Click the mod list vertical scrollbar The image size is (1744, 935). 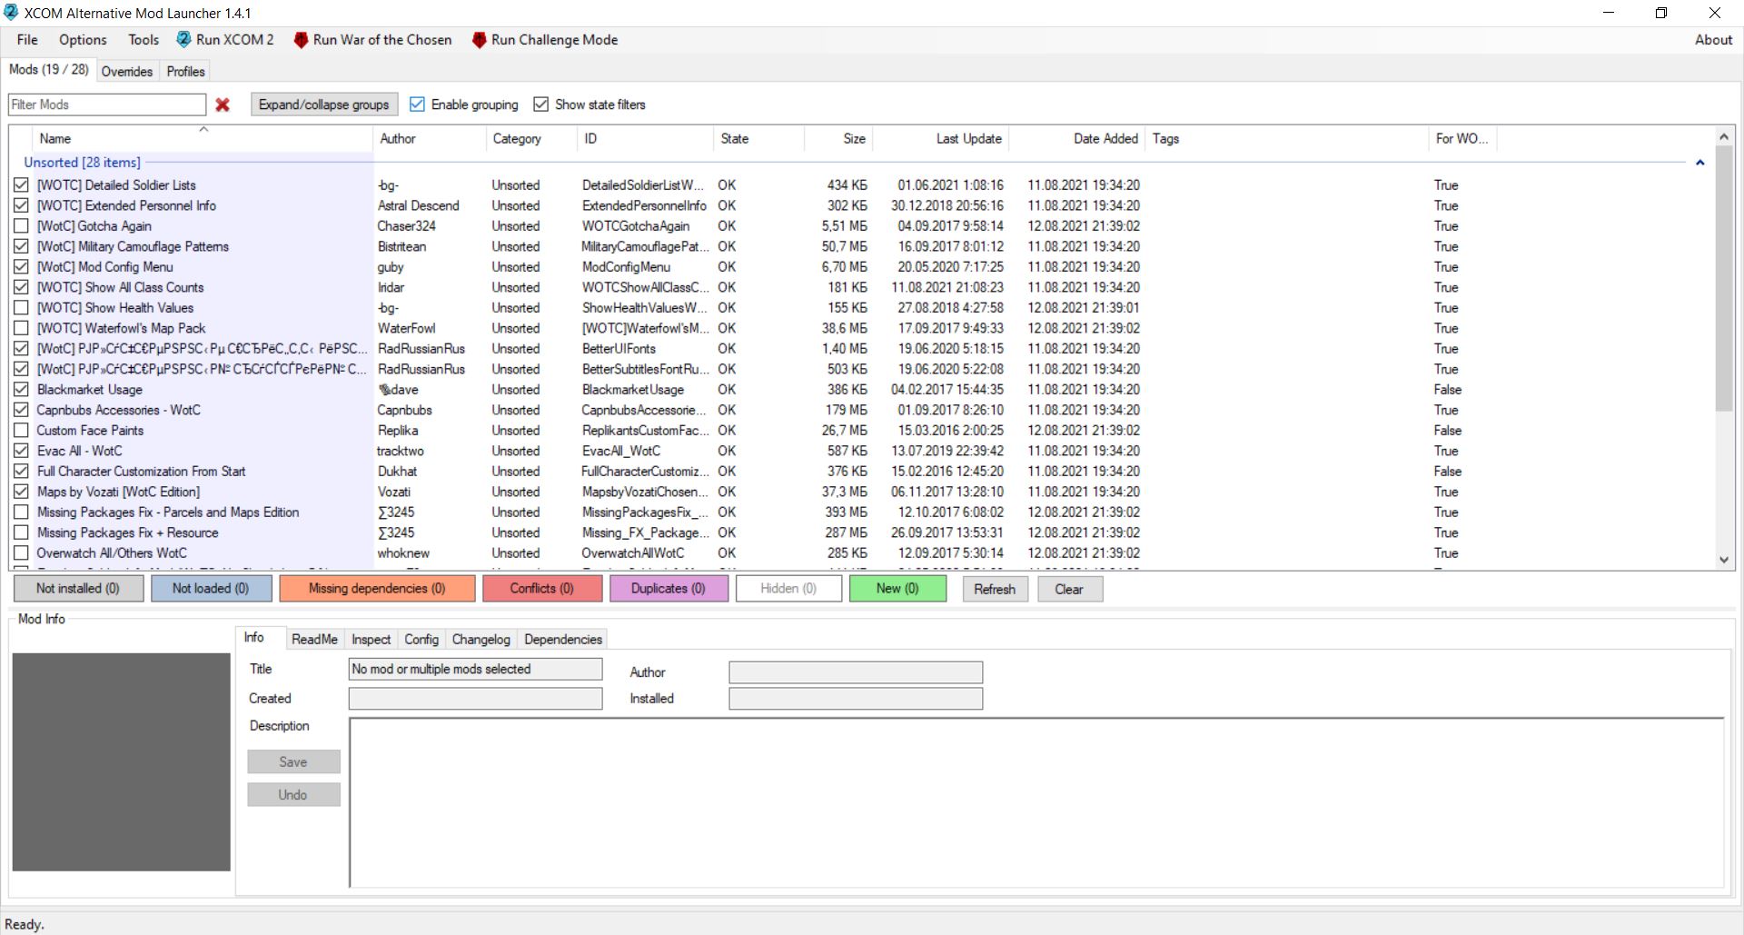pos(1724,278)
